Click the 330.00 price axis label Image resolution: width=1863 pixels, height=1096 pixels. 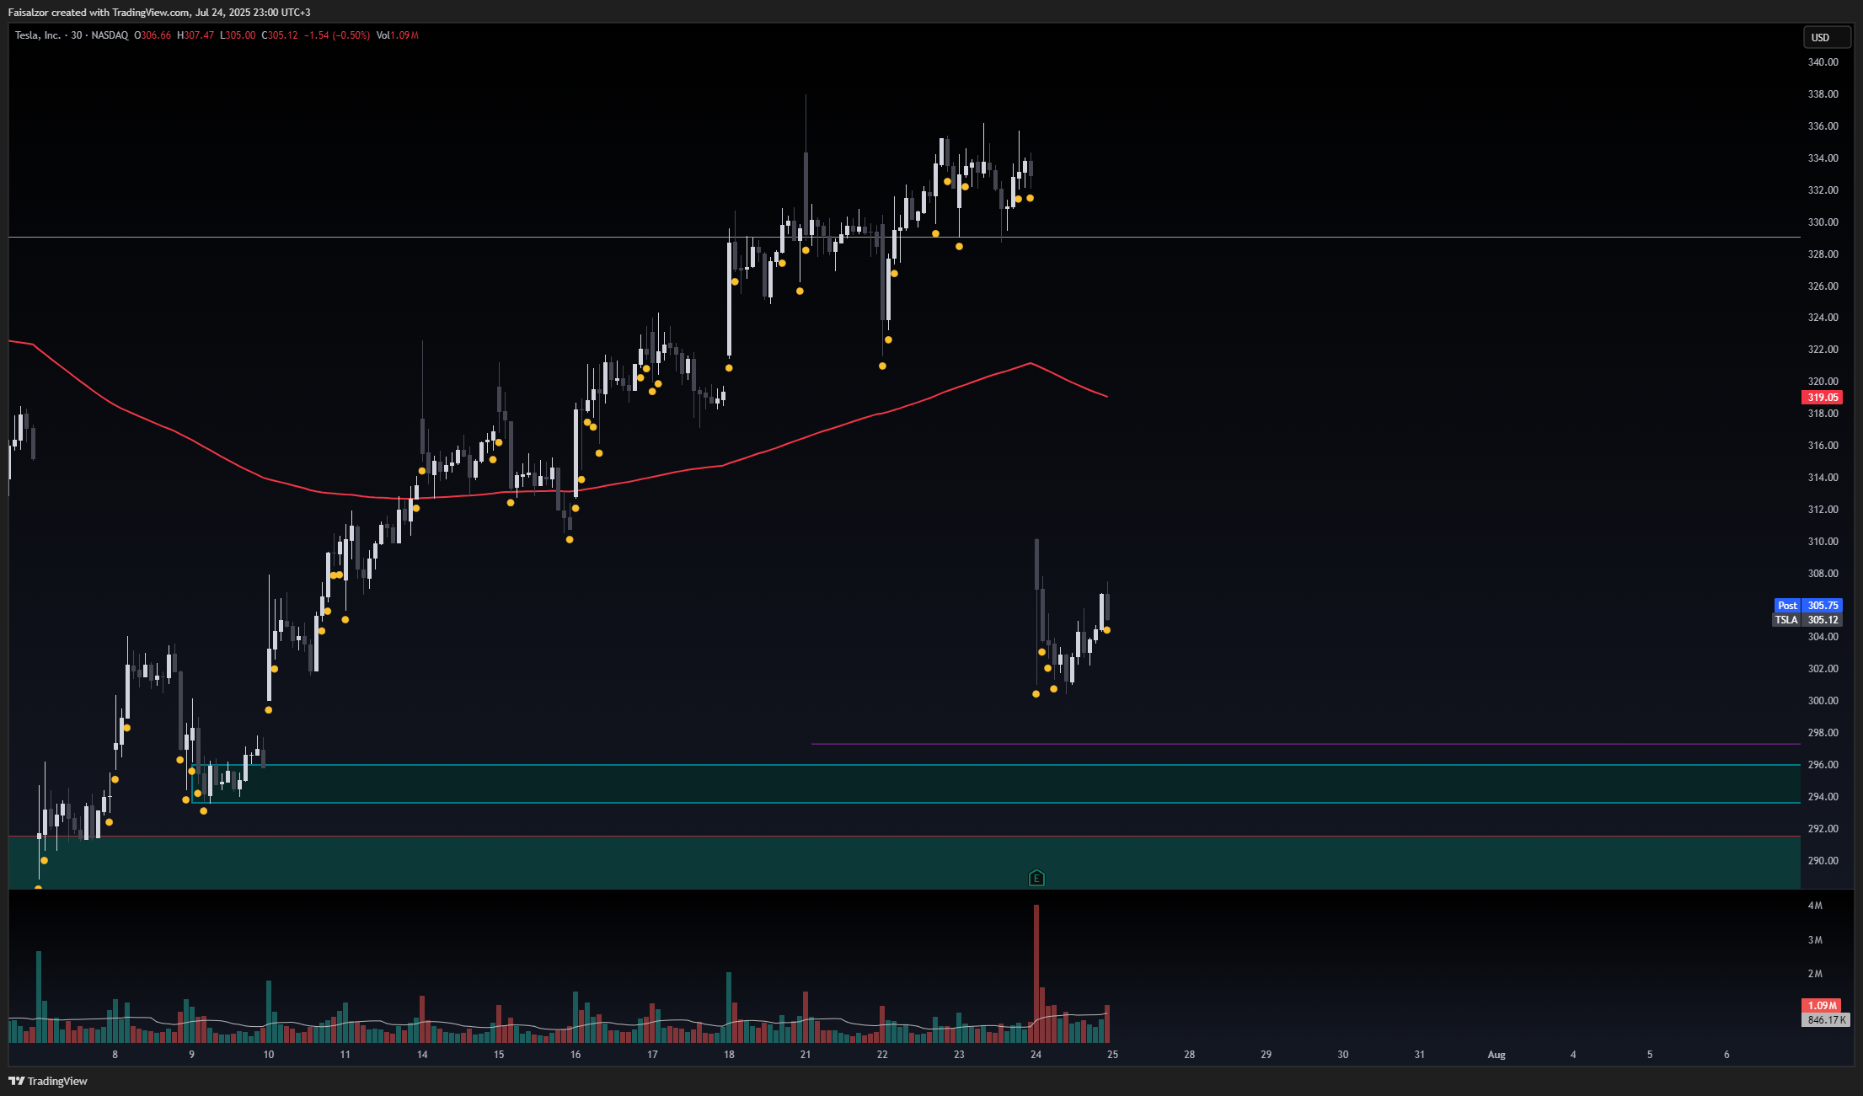pos(1823,222)
